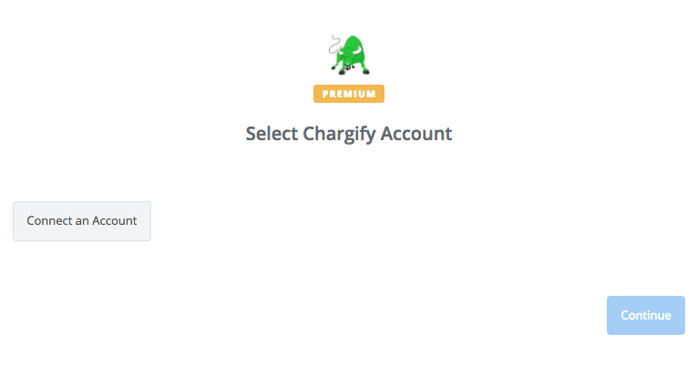The image size is (697, 365).
Task: Start linking a new Chargify account
Action: (82, 221)
